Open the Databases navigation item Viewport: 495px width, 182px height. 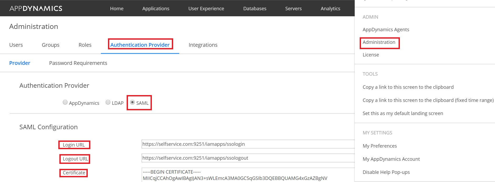255,8
